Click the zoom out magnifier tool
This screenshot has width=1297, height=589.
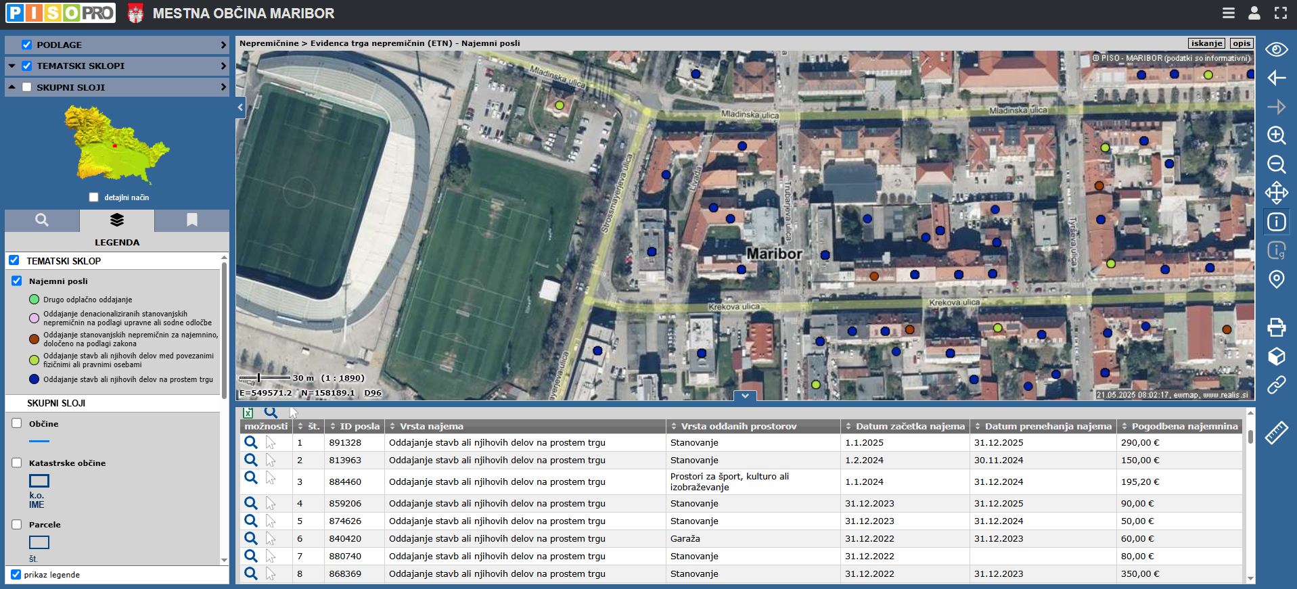click(1276, 164)
